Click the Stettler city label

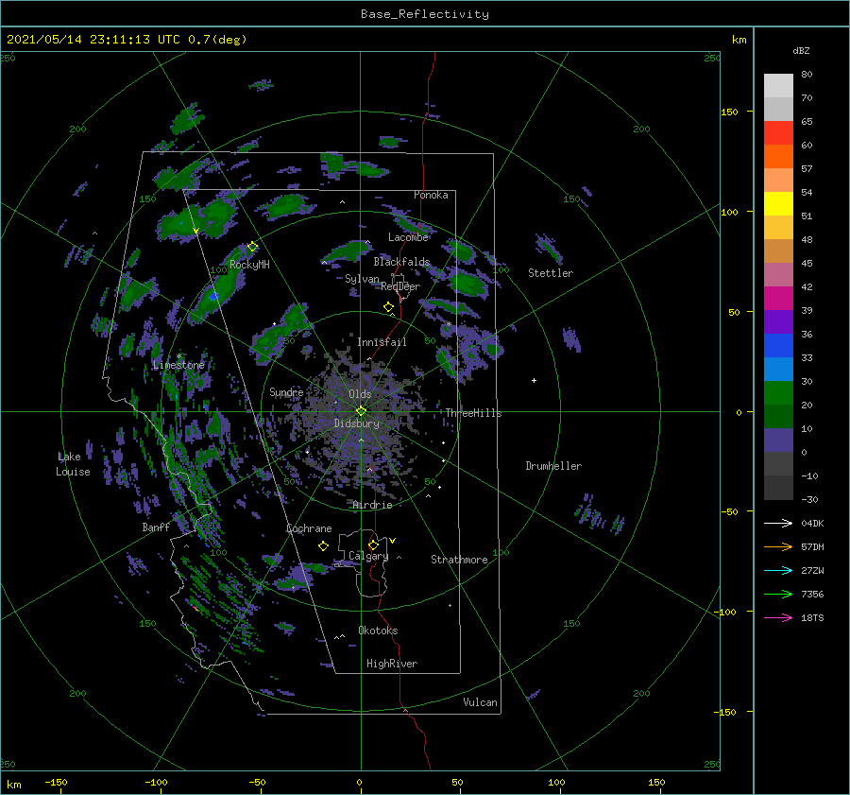pyautogui.click(x=551, y=273)
